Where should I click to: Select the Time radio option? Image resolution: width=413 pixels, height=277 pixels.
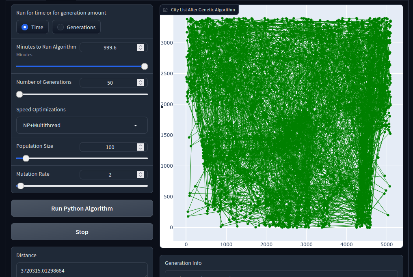pos(32,27)
